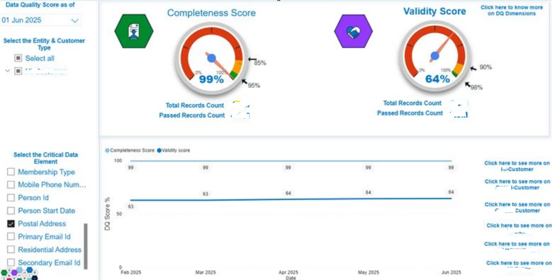The image size is (552, 280).
Task: Tick the Mobile Phone Num... checkbox
Action: 11,185
